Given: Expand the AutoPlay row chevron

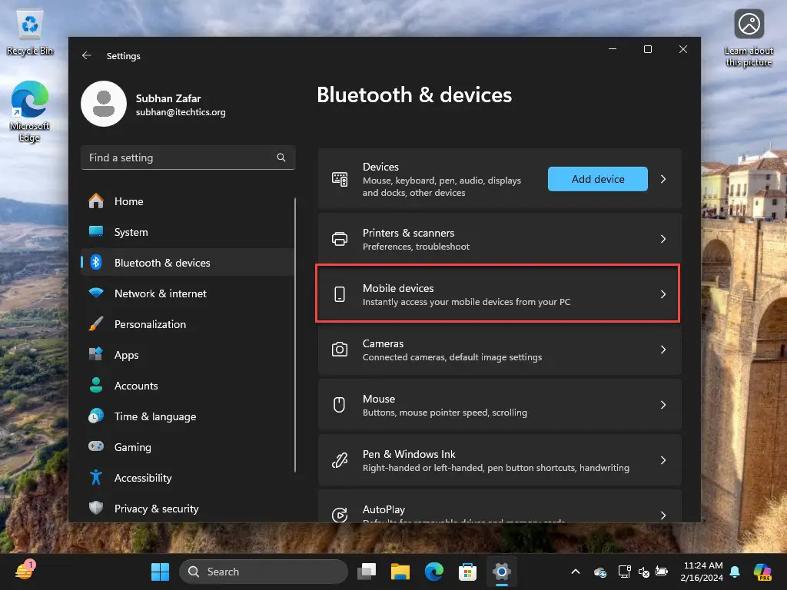Looking at the screenshot, I should [x=663, y=515].
